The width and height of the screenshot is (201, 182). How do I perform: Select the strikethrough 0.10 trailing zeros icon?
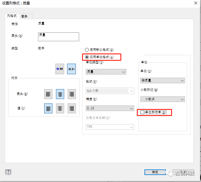pyautogui.click(x=60, y=69)
